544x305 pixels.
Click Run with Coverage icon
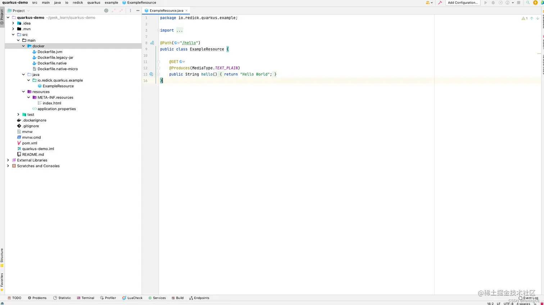click(x=500, y=3)
